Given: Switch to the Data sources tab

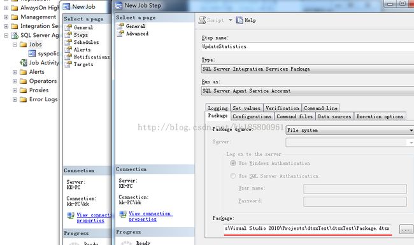Looking at the screenshot, I should pos(334,116).
